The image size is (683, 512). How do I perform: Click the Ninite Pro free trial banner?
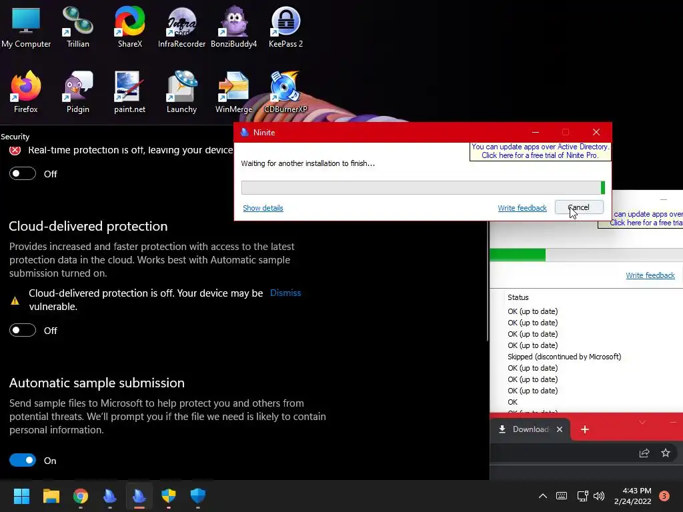coord(540,151)
